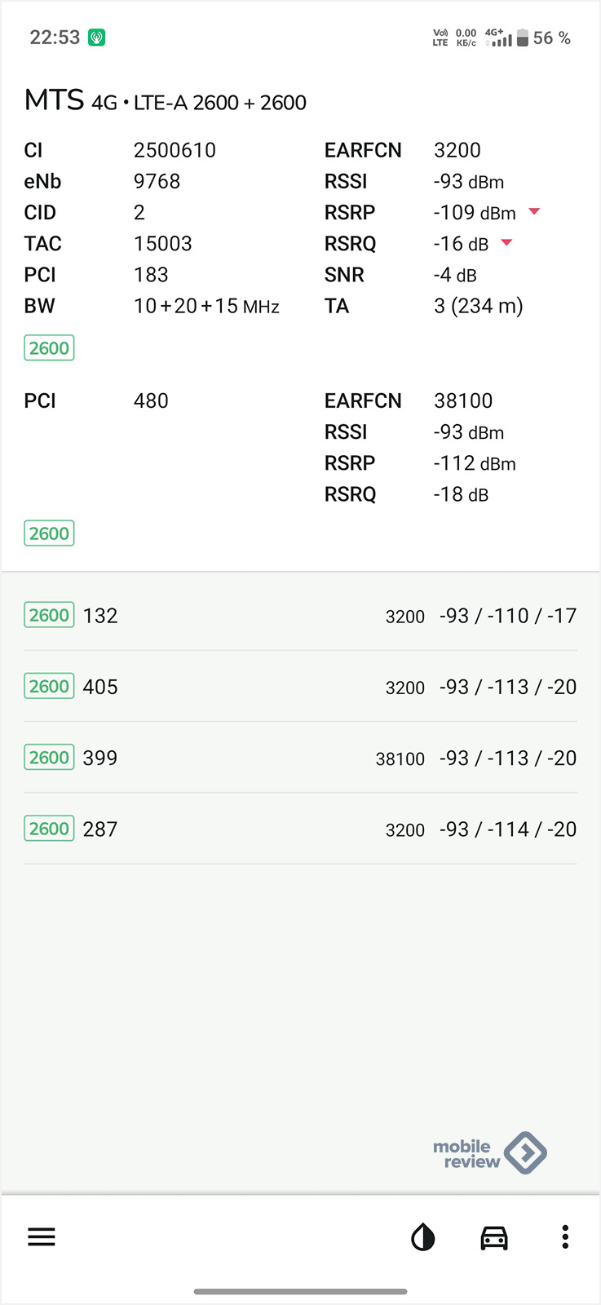Toggle the dark theme contrast icon
This screenshot has height=1305, width=601.
[422, 1237]
